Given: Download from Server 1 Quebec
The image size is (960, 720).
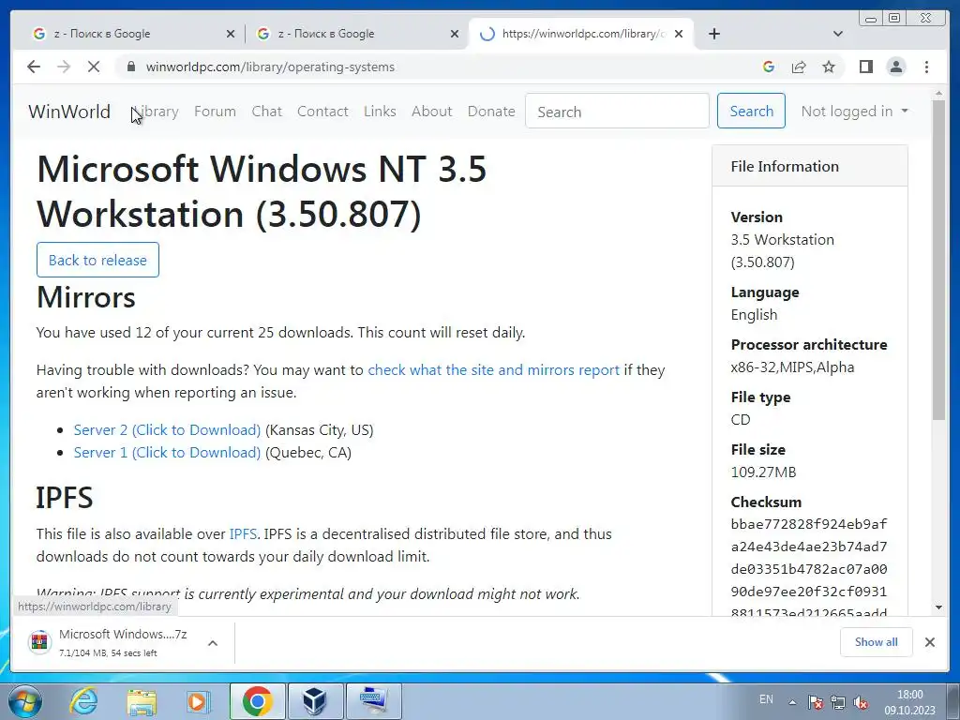Looking at the screenshot, I should (x=167, y=453).
